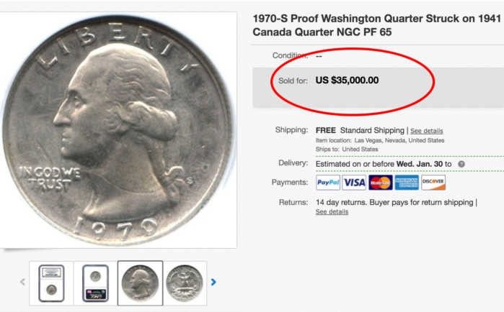Click the delivery info help icon
The image size is (504, 312).
(x=461, y=164)
